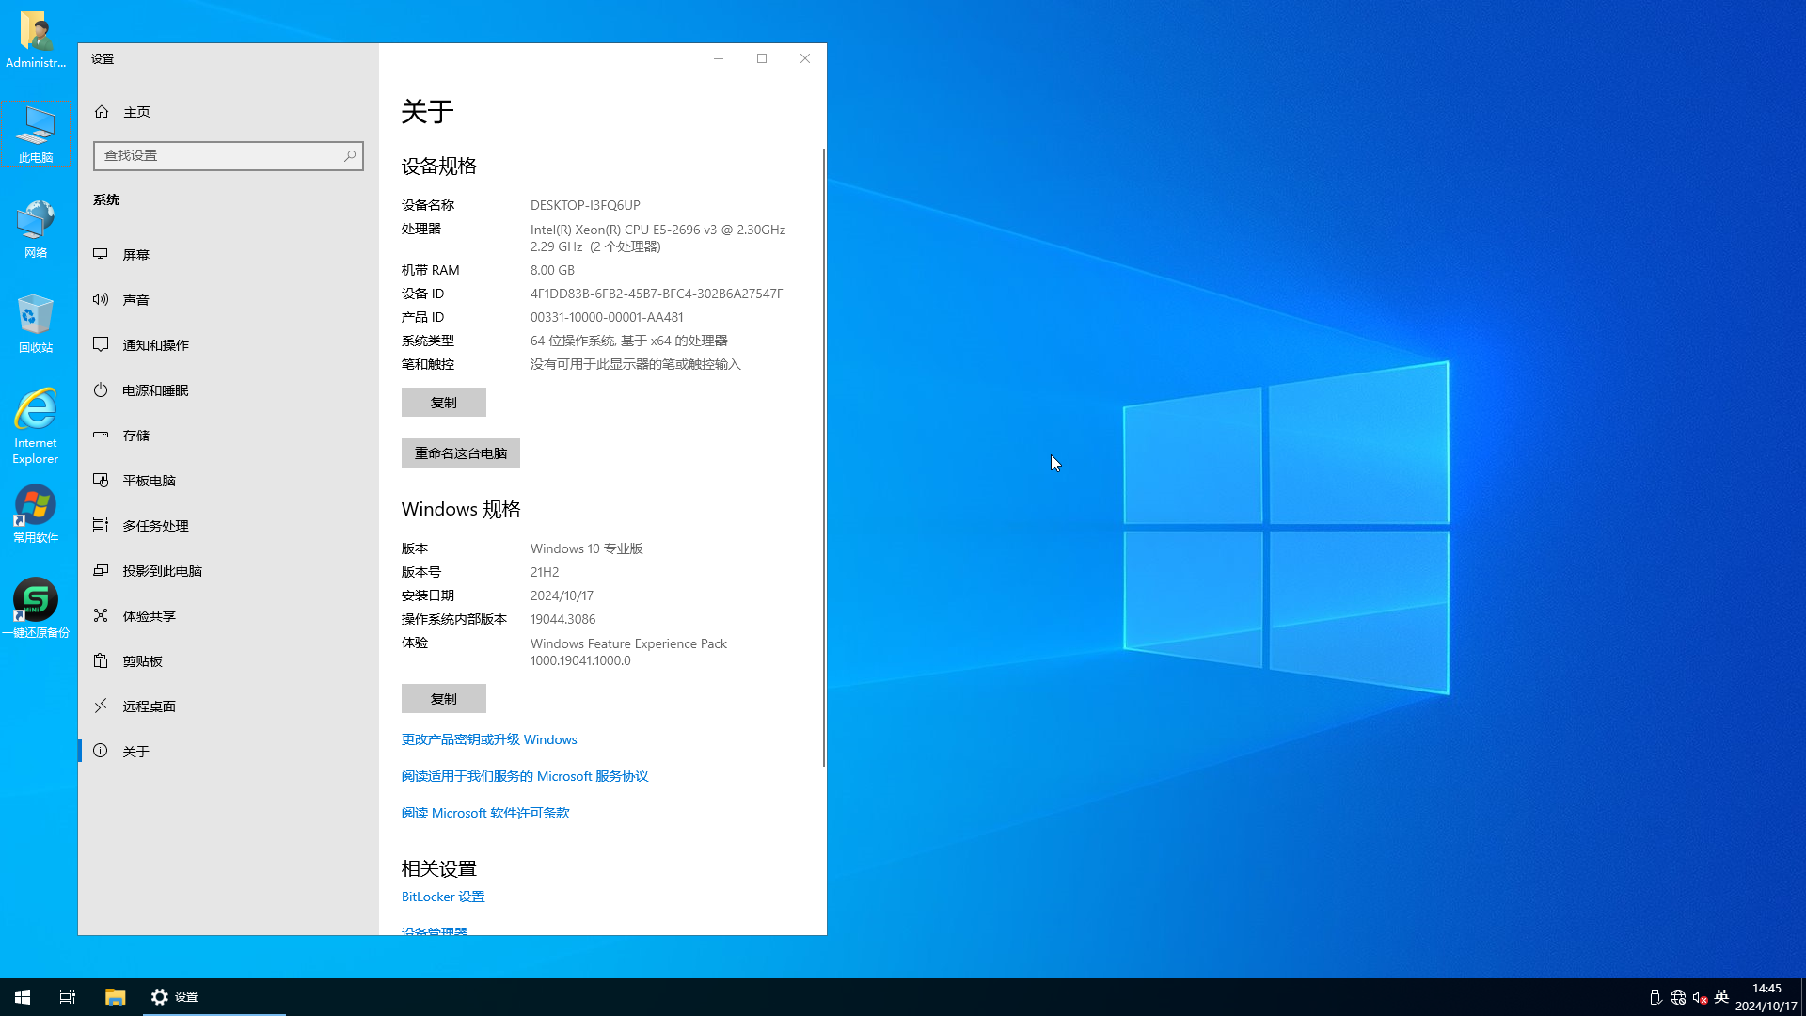Click 复制 button under Windows 规格
This screenshot has height=1016, width=1806.
pos(444,699)
